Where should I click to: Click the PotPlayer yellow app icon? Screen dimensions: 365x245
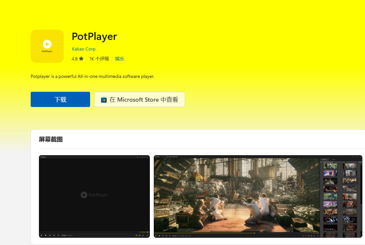(47, 46)
